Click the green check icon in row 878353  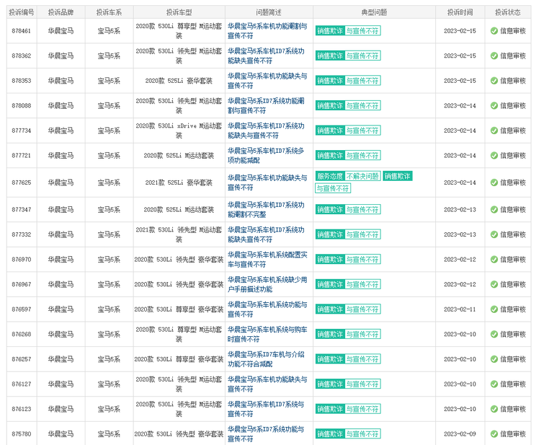494,81
